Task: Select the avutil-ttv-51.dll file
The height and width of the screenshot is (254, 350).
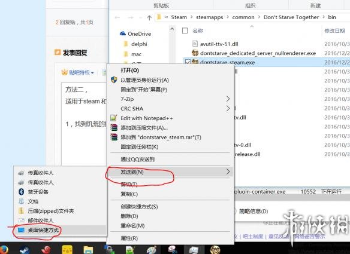Action: point(219,44)
